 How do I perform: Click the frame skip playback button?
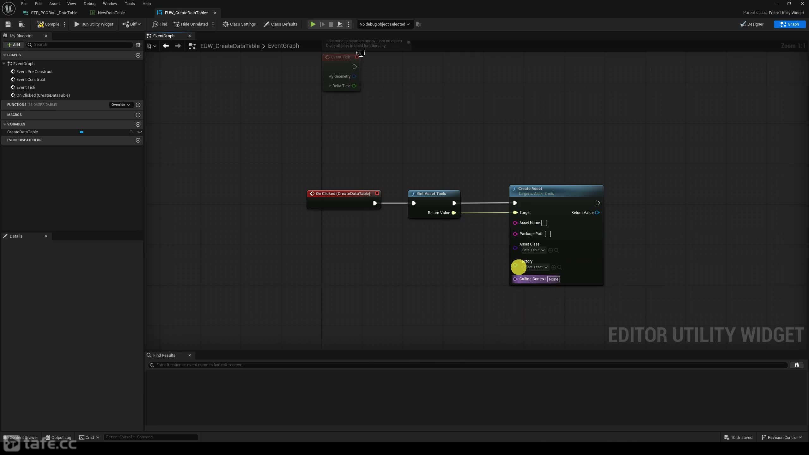(x=322, y=24)
